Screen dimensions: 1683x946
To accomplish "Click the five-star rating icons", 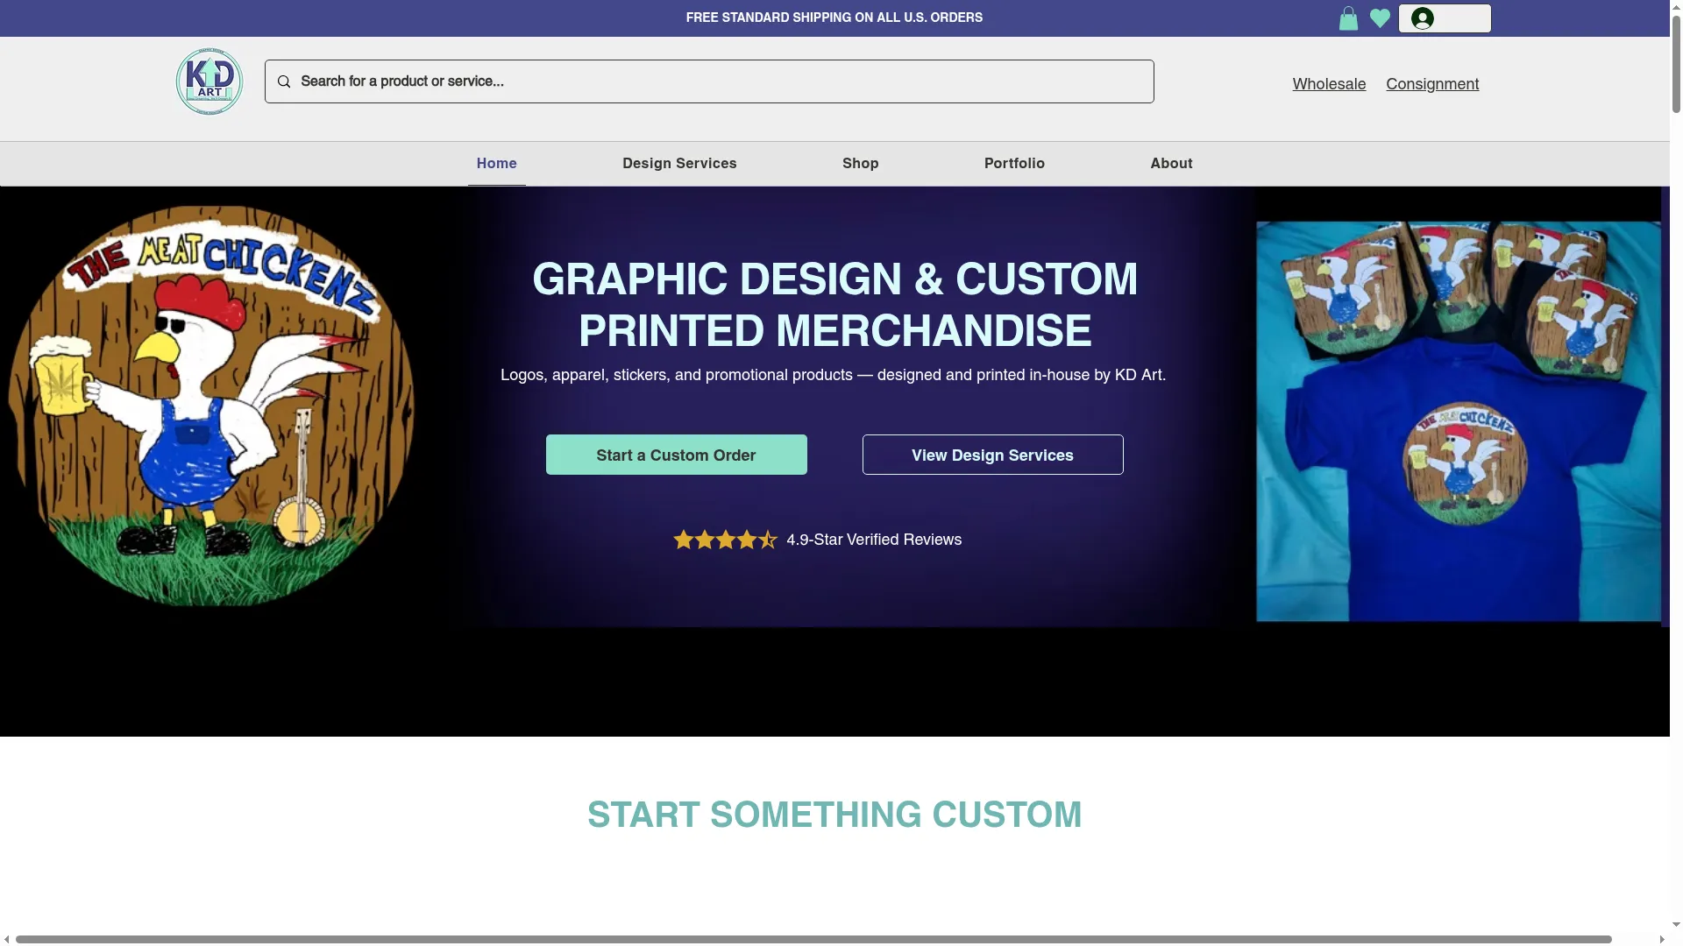I will point(725,540).
